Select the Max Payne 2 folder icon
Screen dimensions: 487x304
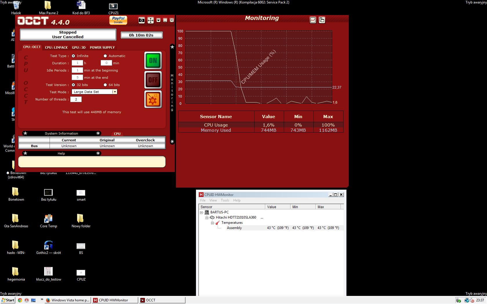[x=49, y=8]
